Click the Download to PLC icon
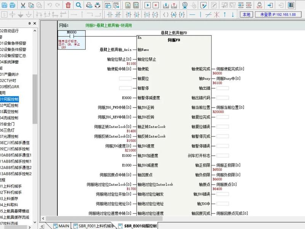Viewport: 305px width, 229px height. (166, 5)
